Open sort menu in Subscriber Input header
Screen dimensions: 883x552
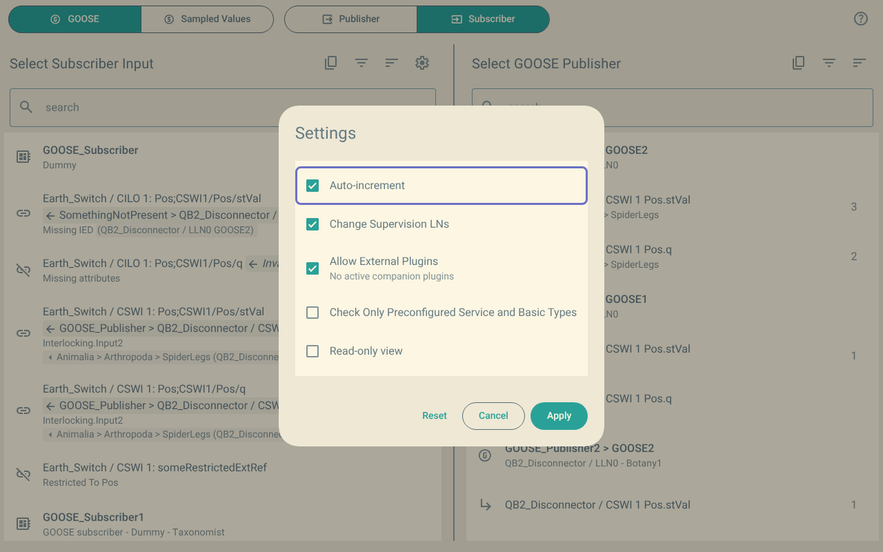(x=392, y=63)
